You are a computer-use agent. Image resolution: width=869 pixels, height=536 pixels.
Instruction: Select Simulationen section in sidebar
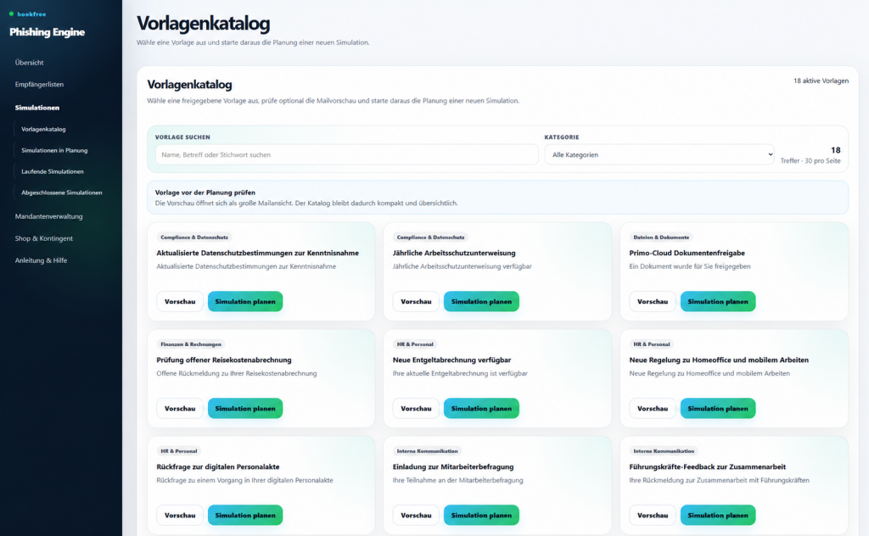click(x=37, y=108)
